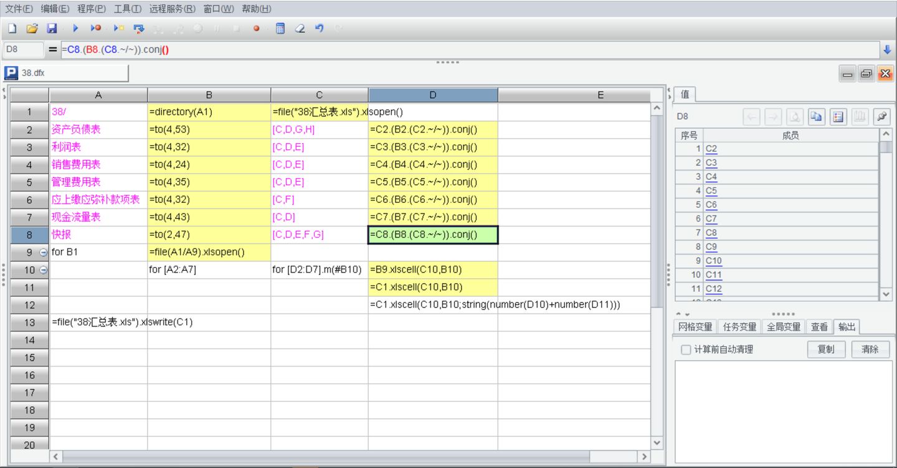
Task: Select cell C8 with [C,D,E,F,G]
Action: pyautogui.click(x=320, y=235)
